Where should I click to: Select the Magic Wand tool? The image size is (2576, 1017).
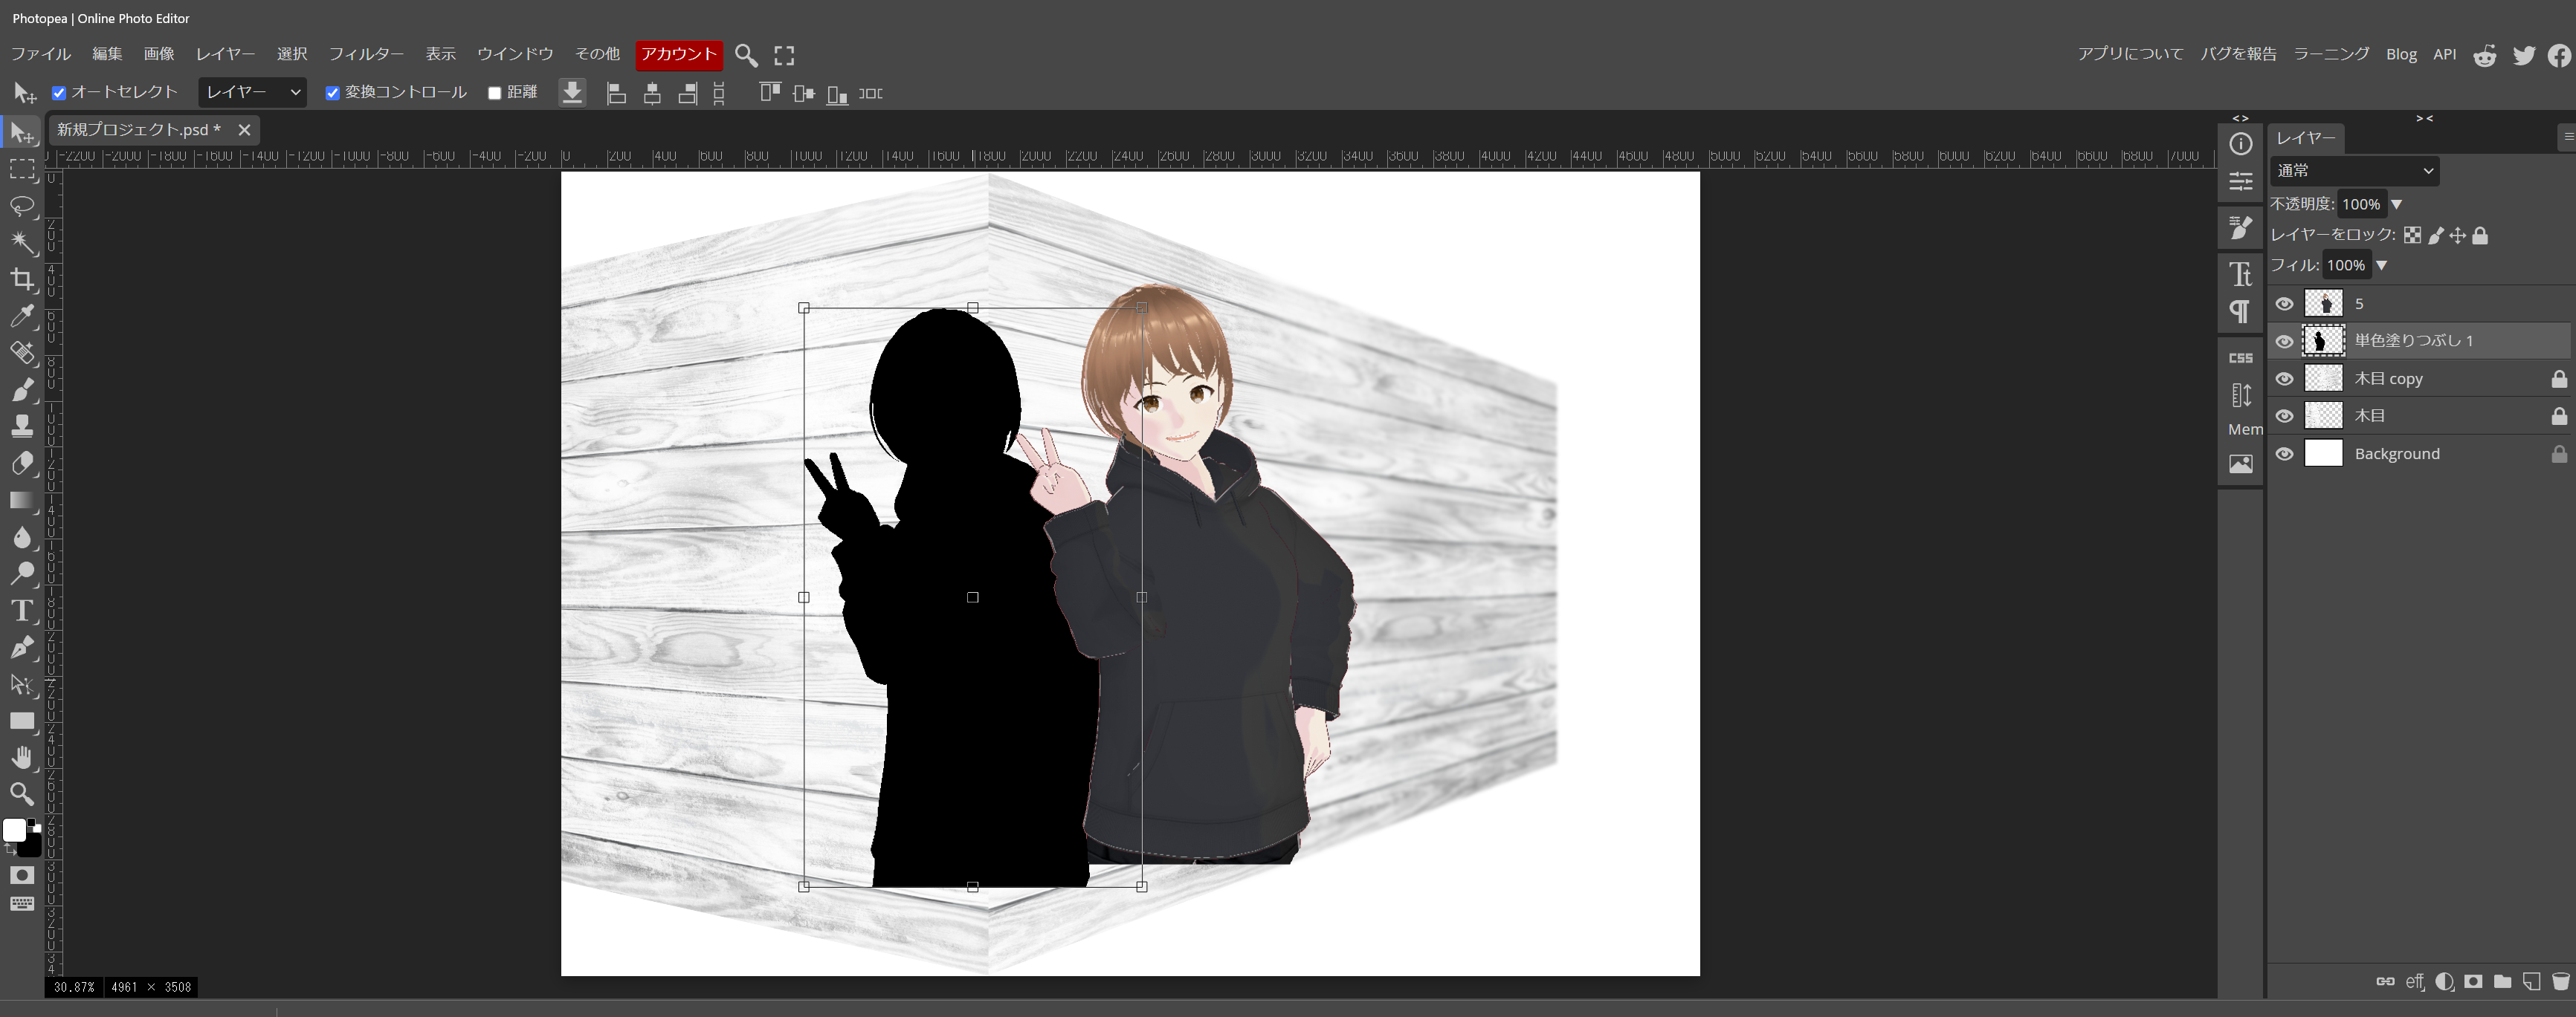point(22,243)
